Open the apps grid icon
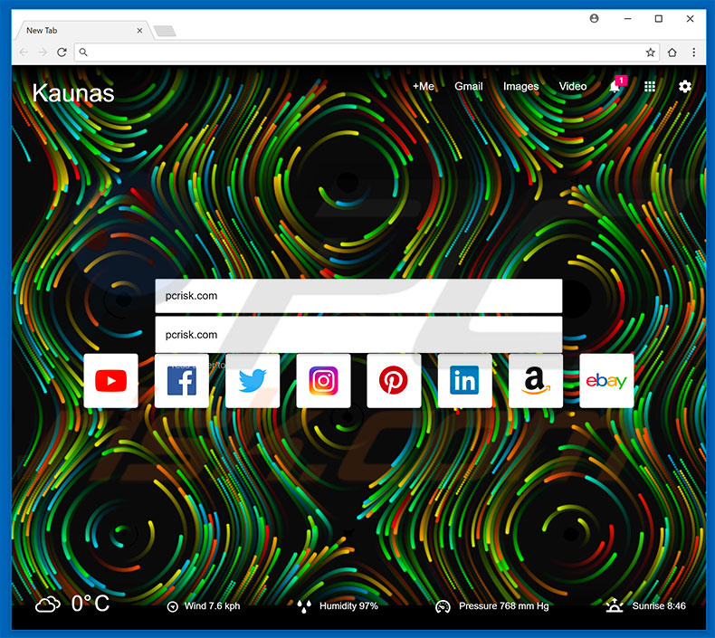The height and width of the screenshot is (638, 715). point(650,87)
